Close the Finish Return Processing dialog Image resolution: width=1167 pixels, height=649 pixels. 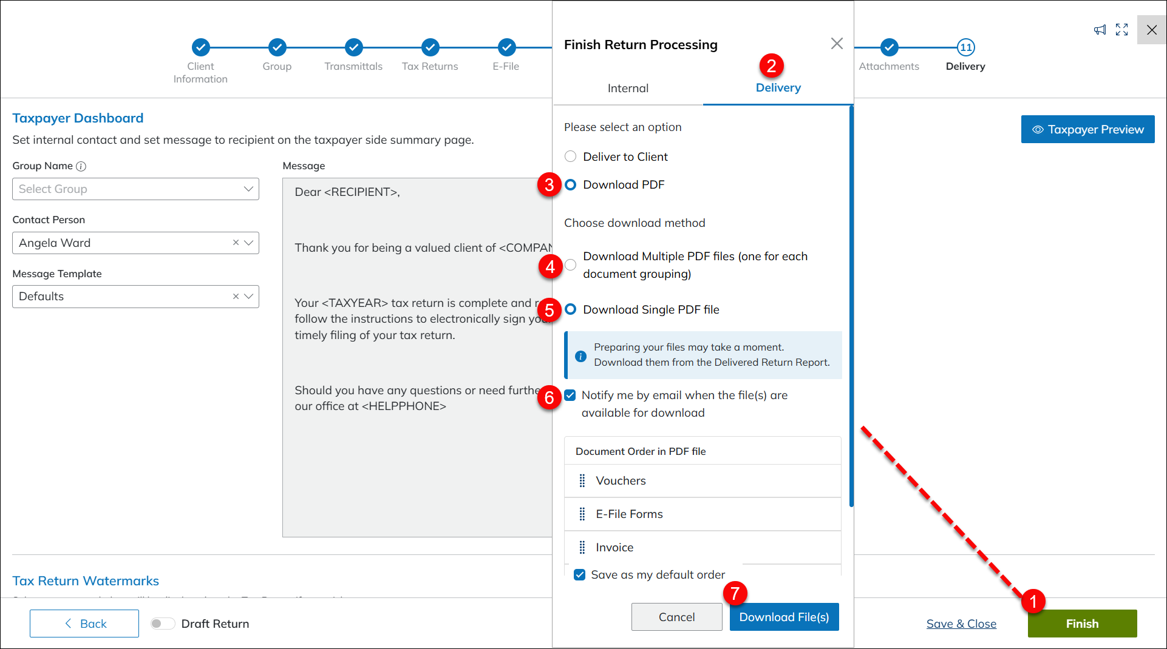click(837, 44)
